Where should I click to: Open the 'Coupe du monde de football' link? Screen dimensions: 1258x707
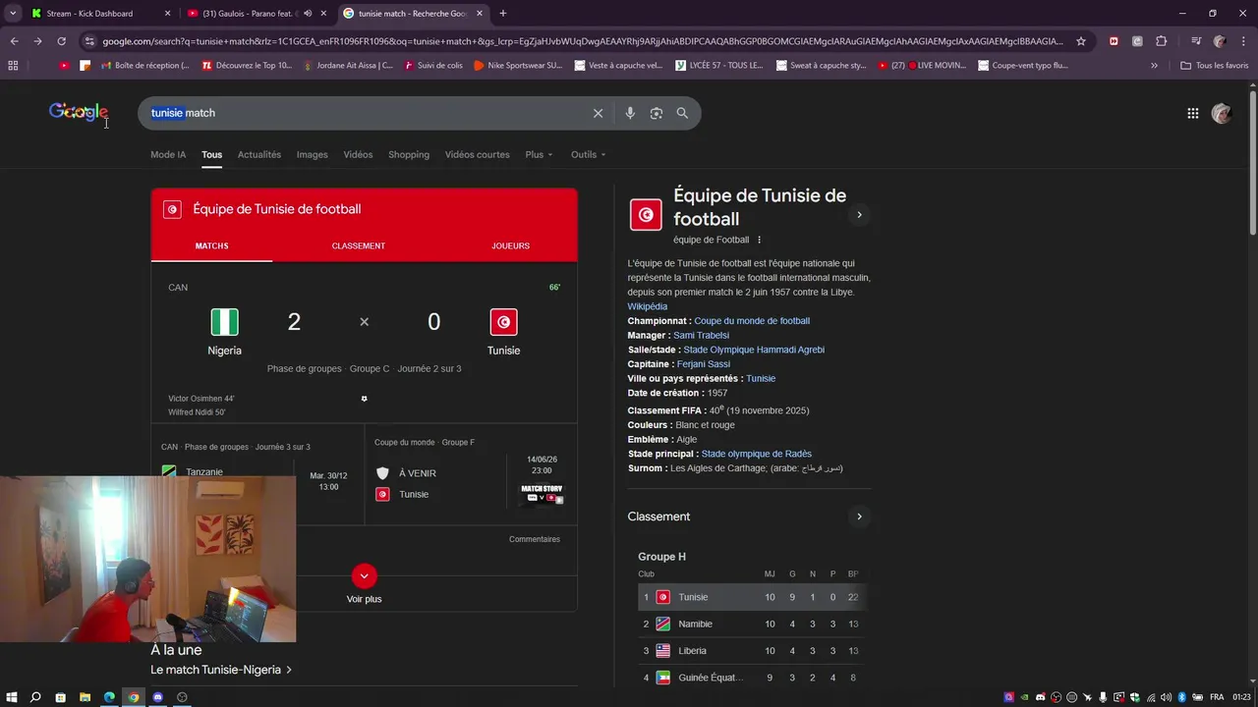[x=752, y=321]
